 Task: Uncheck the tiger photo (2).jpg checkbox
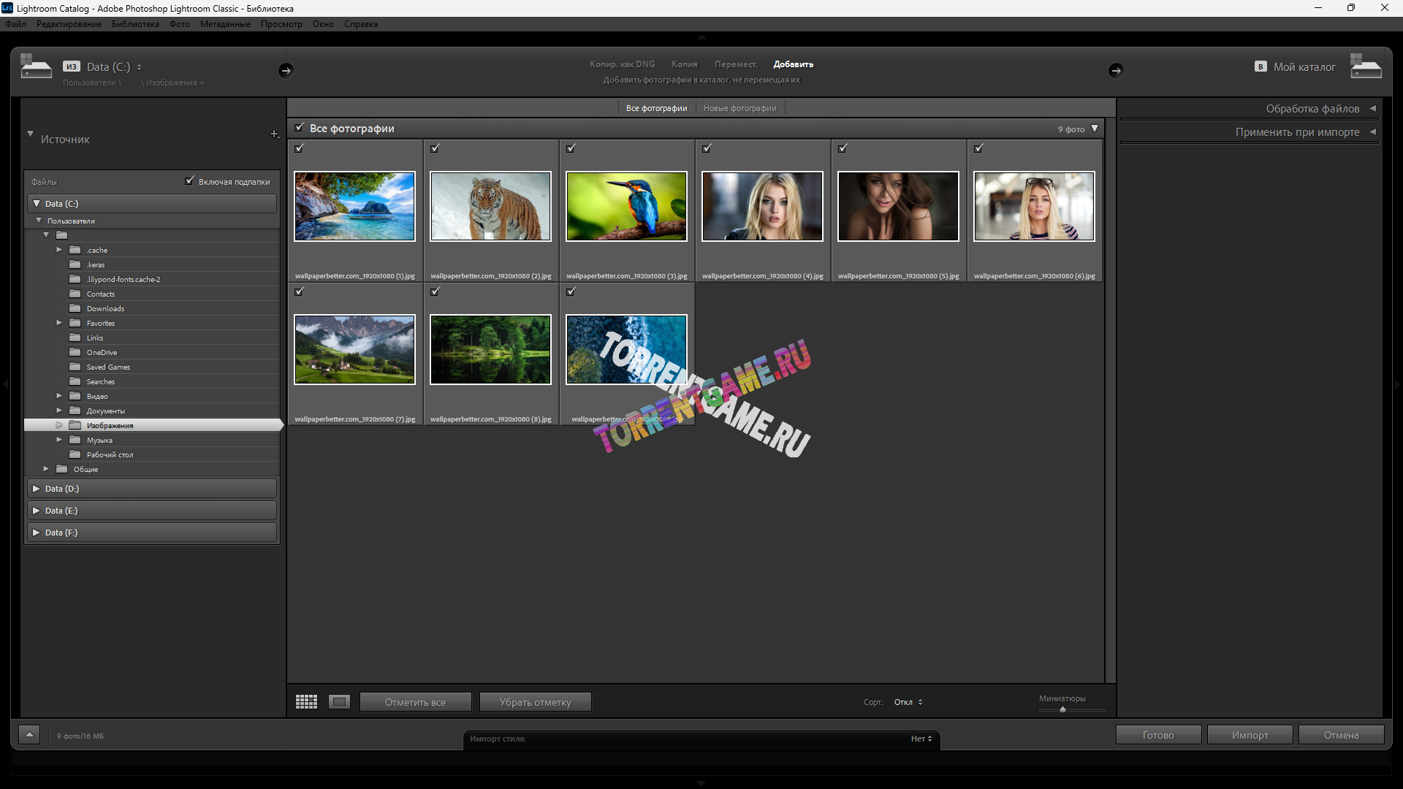(435, 148)
